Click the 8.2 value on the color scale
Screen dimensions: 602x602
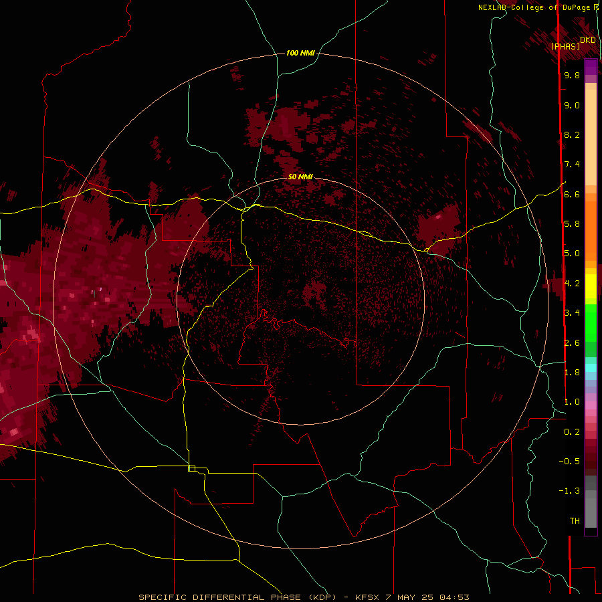(x=572, y=135)
